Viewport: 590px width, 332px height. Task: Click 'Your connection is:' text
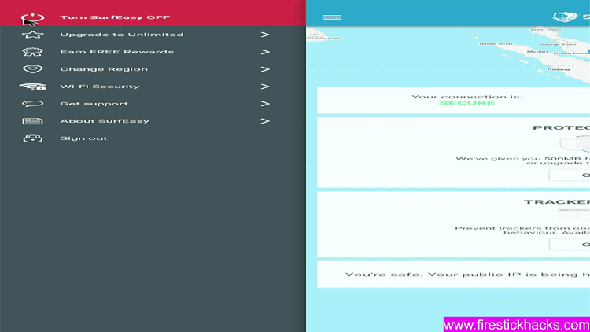click(467, 97)
